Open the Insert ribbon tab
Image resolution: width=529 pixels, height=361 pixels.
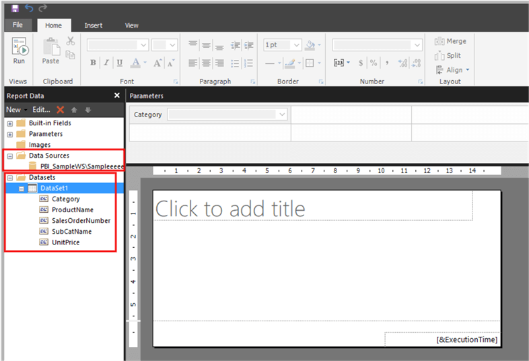point(94,26)
